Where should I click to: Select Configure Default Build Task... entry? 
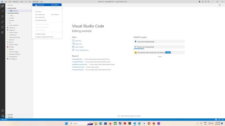47,37
